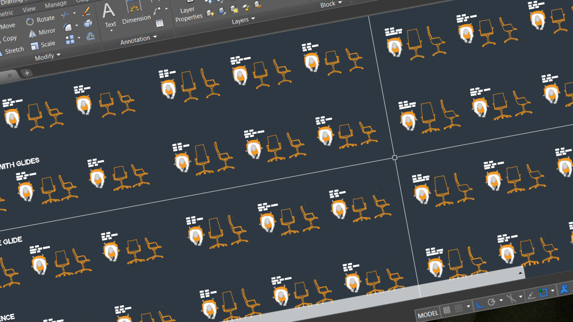
Task: Close the current drawing file tab
Action: coord(9,75)
